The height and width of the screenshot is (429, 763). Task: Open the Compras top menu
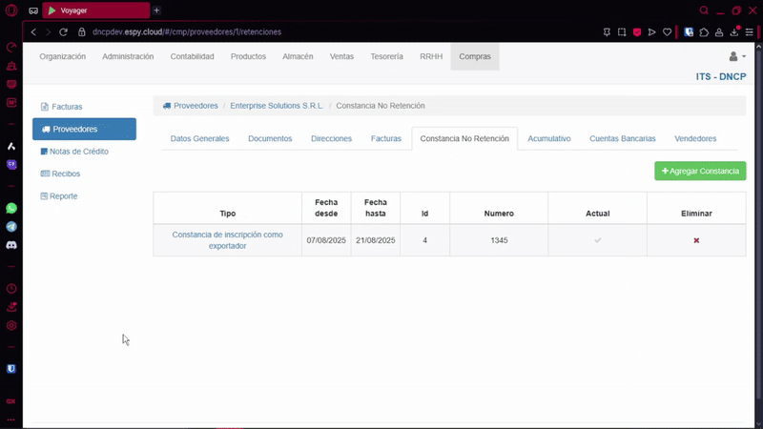coord(475,57)
